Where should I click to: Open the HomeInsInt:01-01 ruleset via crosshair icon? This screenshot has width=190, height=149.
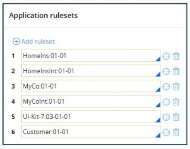[166, 72]
